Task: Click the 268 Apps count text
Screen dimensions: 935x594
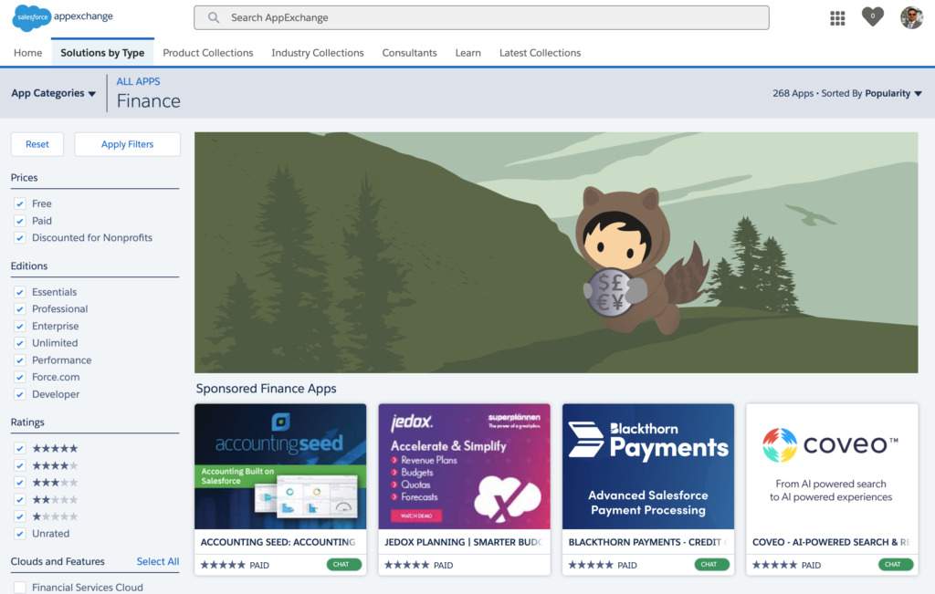Action: coord(793,94)
